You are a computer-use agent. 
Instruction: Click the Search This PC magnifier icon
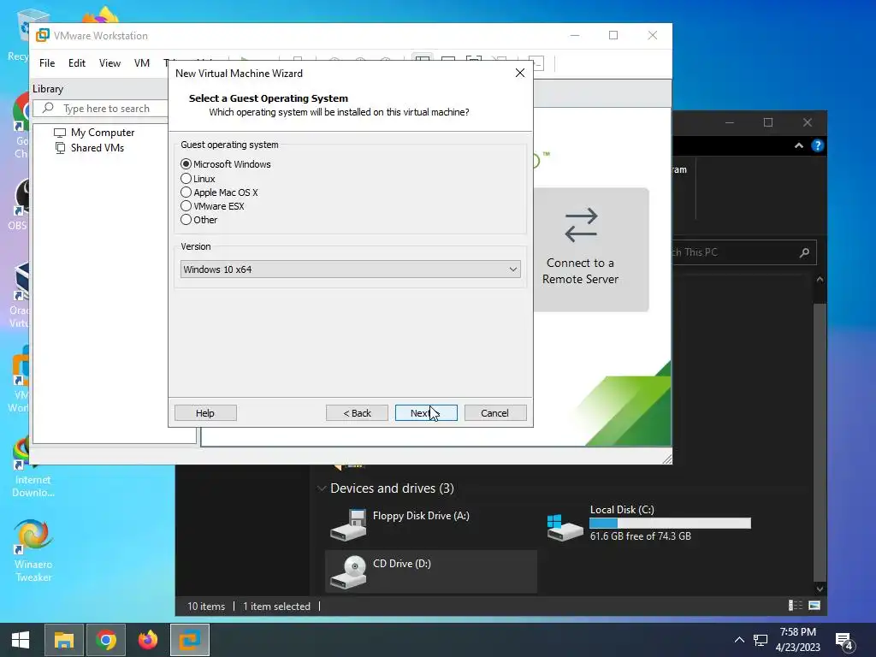coord(804,252)
